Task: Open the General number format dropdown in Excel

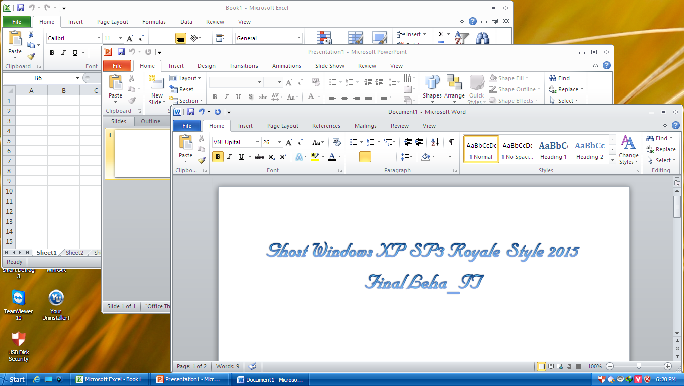Action: [299, 38]
